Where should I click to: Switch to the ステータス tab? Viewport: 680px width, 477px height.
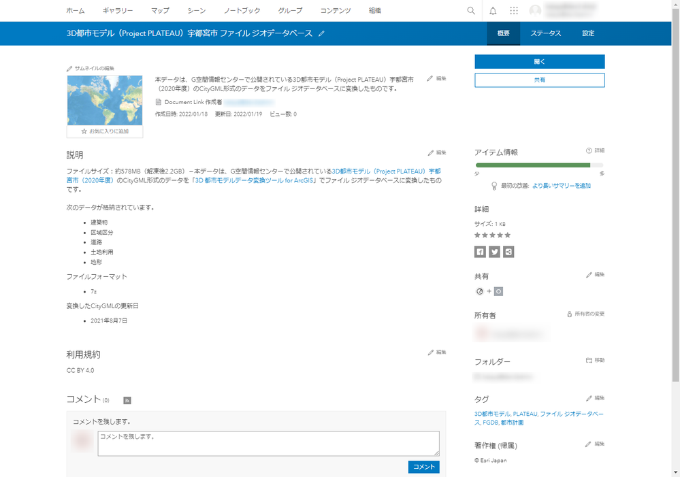[x=545, y=33]
